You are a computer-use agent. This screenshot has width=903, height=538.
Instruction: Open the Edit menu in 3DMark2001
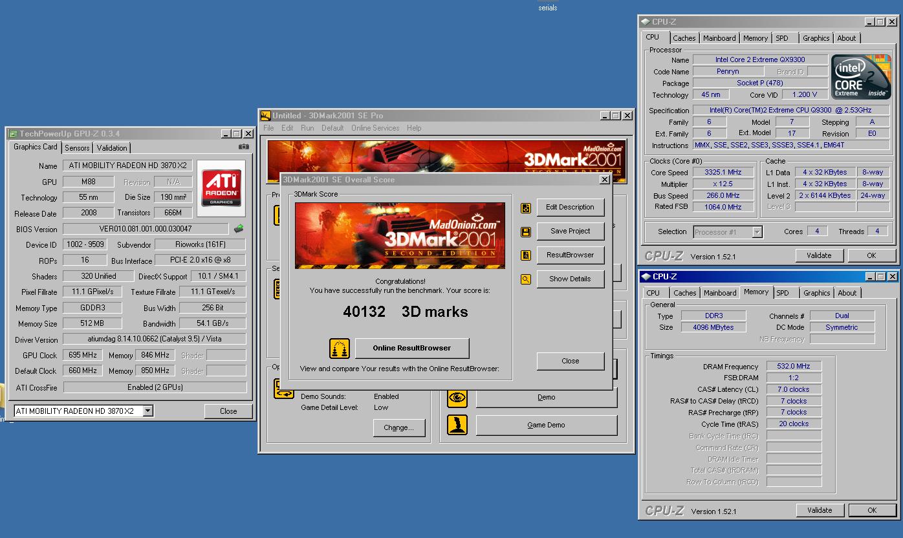[287, 128]
